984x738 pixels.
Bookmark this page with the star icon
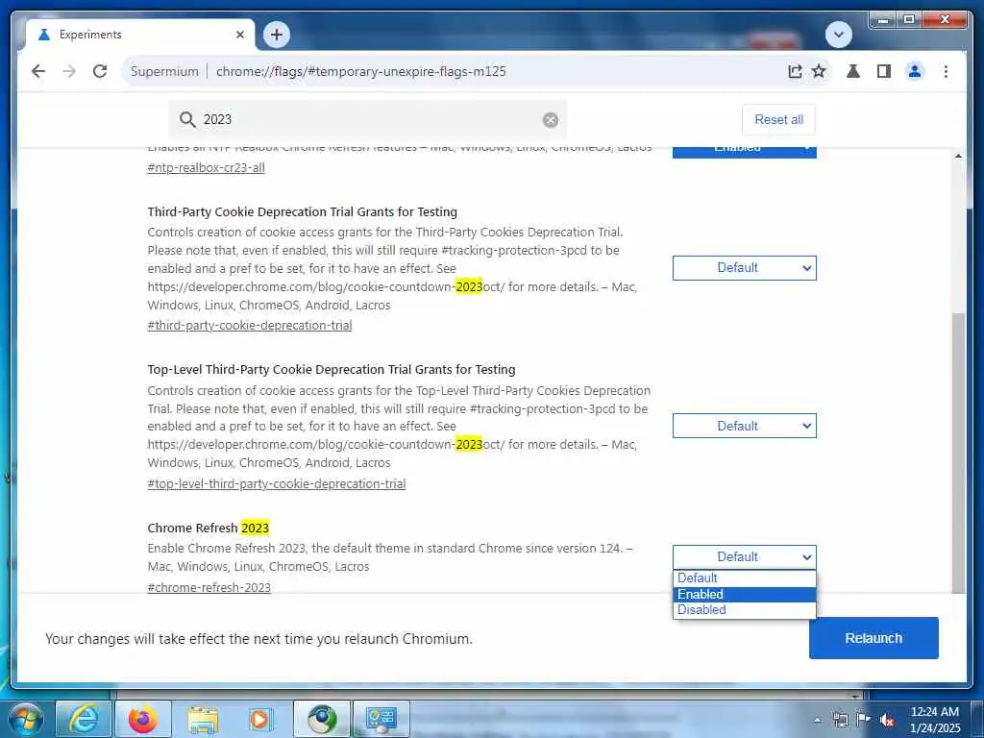pyautogui.click(x=819, y=71)
